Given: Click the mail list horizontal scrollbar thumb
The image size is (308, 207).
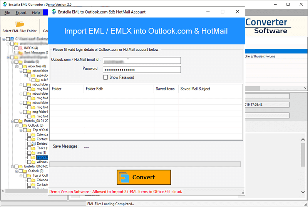Looking at the screenshot, I should [x=252, y=88].
